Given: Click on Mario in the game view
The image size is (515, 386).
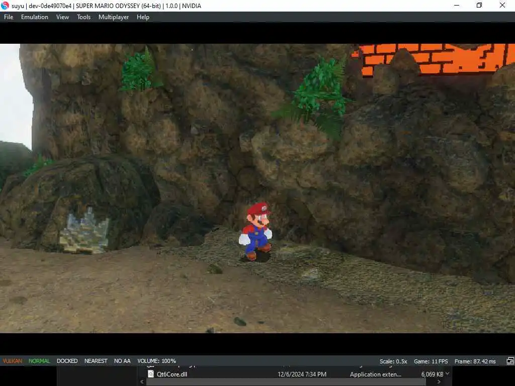Looking at the screenshot, I should pos(256,232).
